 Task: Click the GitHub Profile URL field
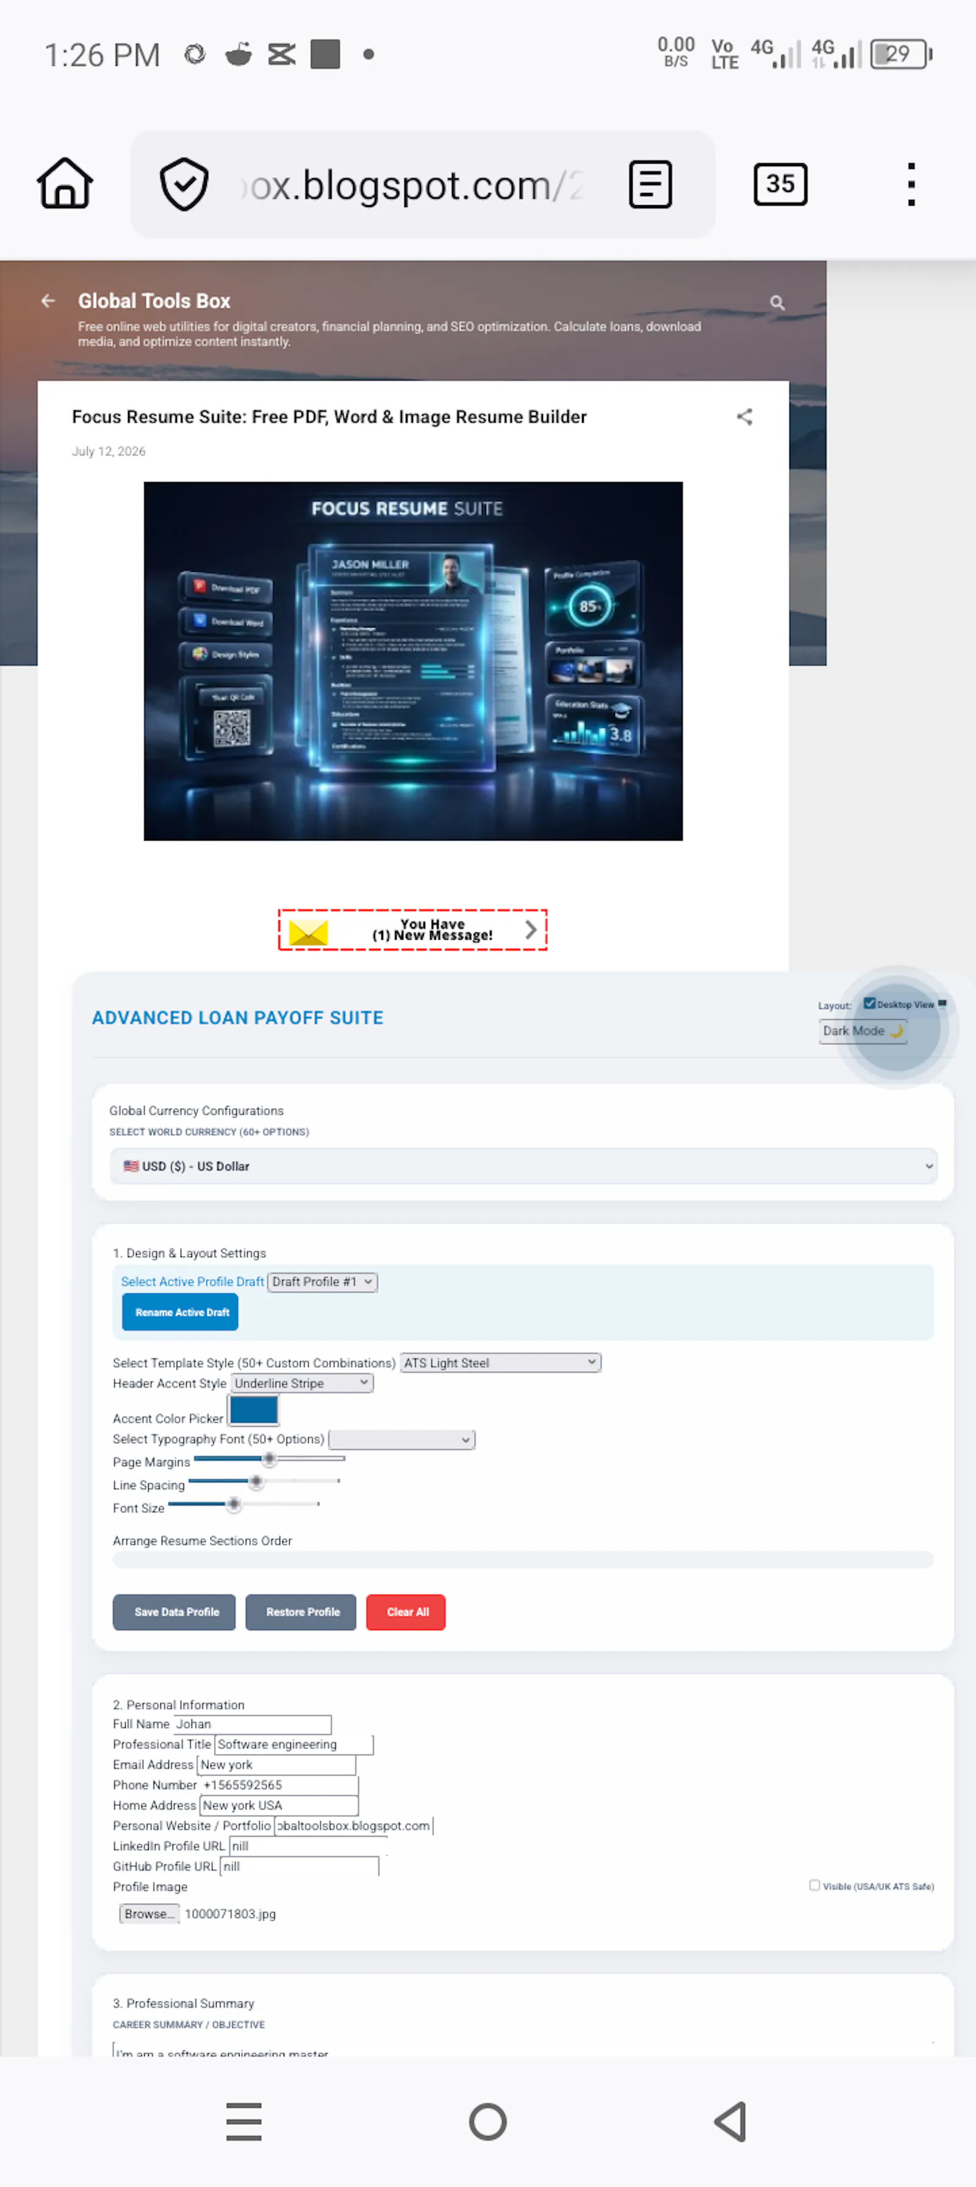pos(300,1866)
